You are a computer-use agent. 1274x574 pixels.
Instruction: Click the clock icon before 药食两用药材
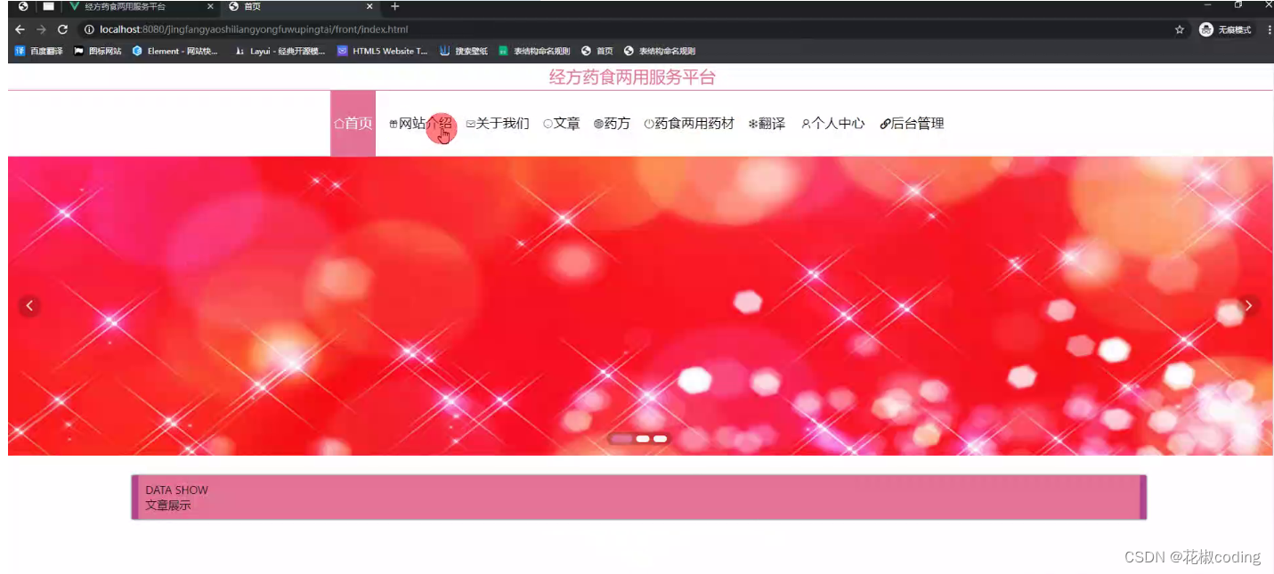click(648, 124)
